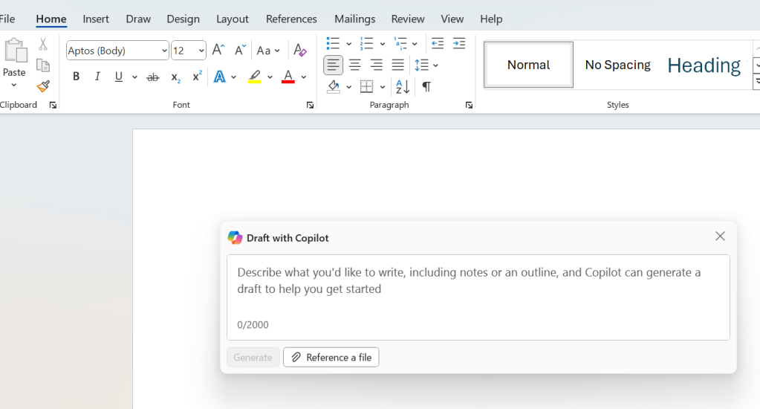The image size is (760, 409).
Task: Click the Multilevel list icon
Action: coord(400,43)
